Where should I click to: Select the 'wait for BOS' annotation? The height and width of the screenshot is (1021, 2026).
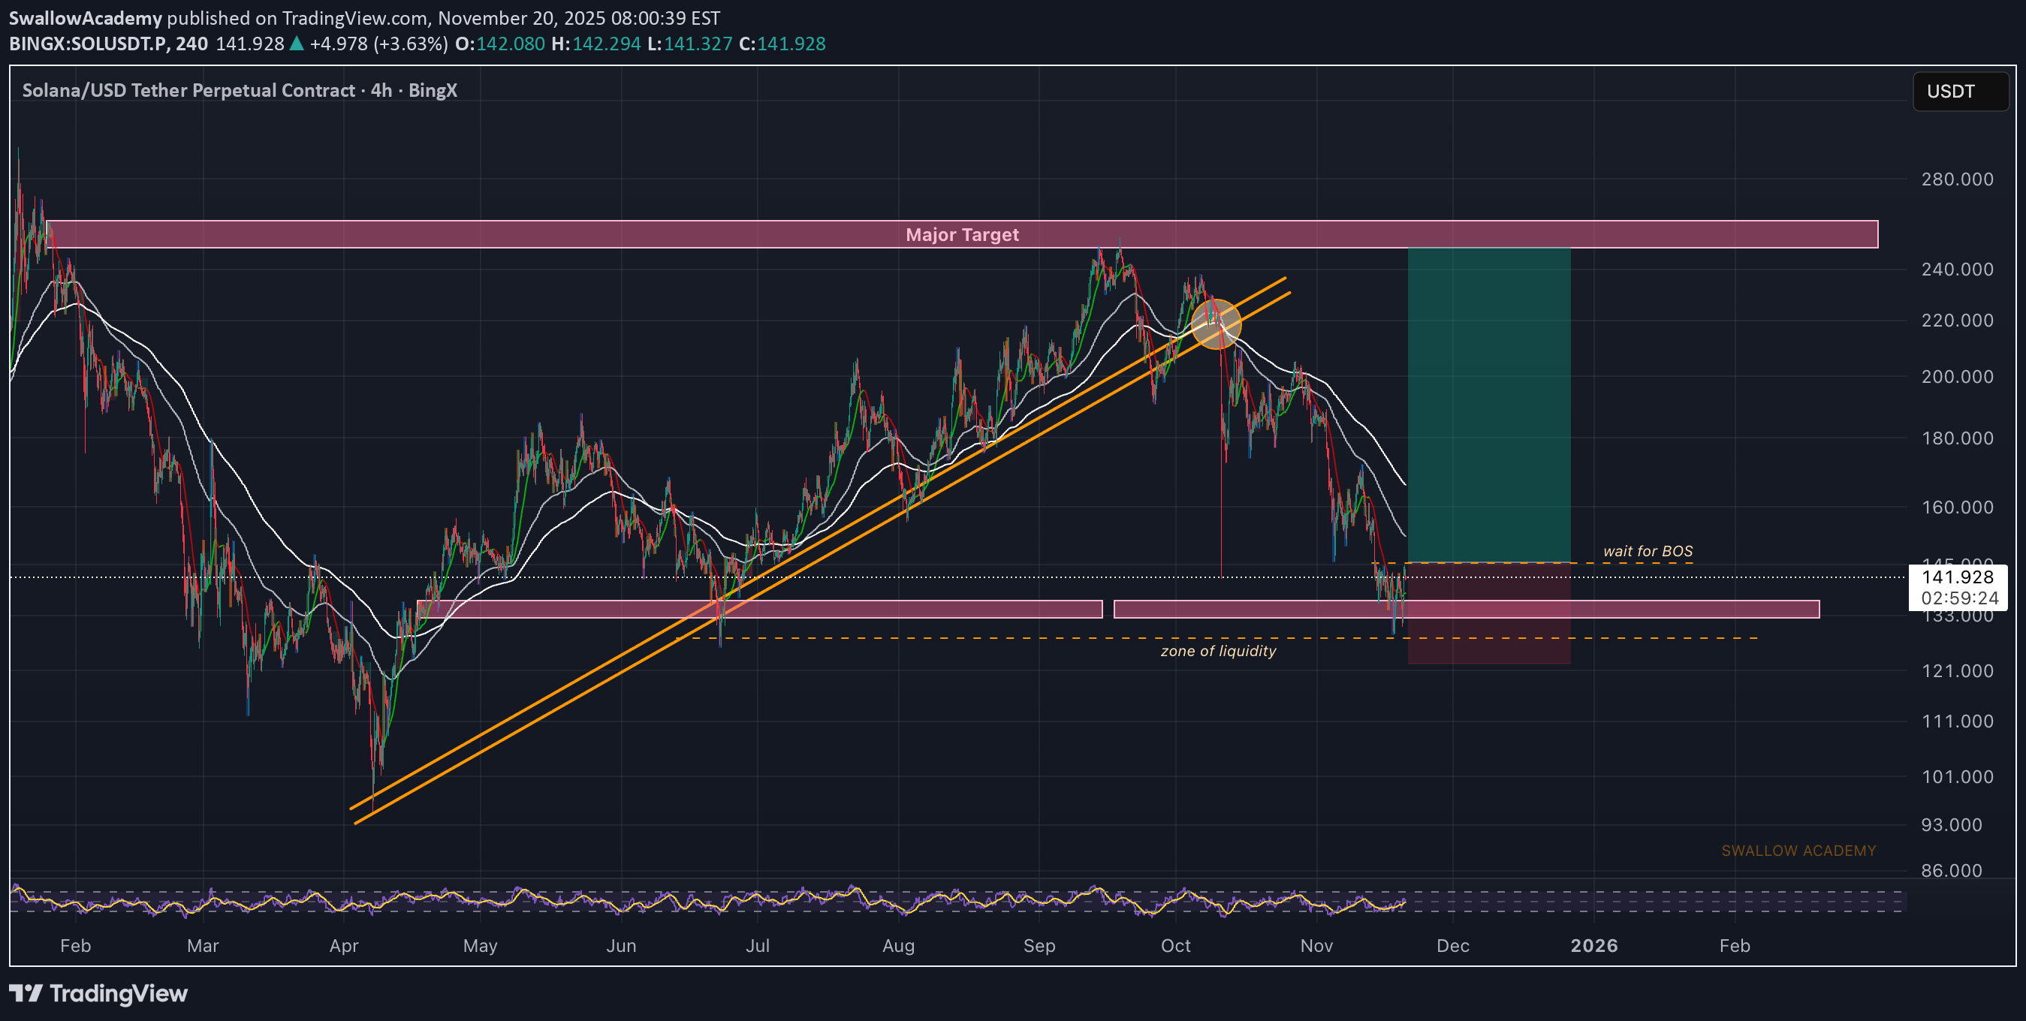(1647, 551)
